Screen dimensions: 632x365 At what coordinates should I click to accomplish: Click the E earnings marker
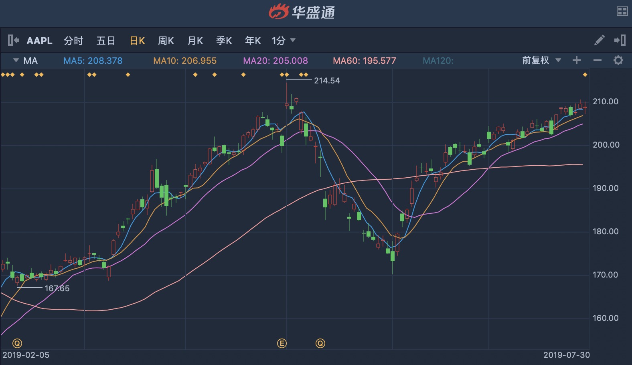click(282, 343)
